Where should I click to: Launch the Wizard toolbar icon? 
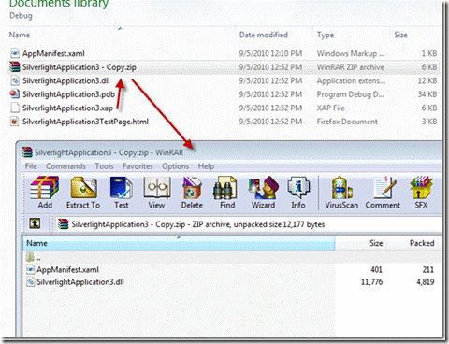264,188
